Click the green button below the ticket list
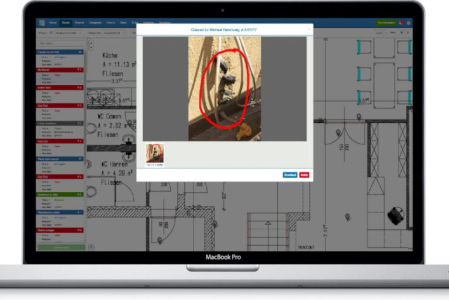This screenshot has width=449, height=300. [61, 247]
